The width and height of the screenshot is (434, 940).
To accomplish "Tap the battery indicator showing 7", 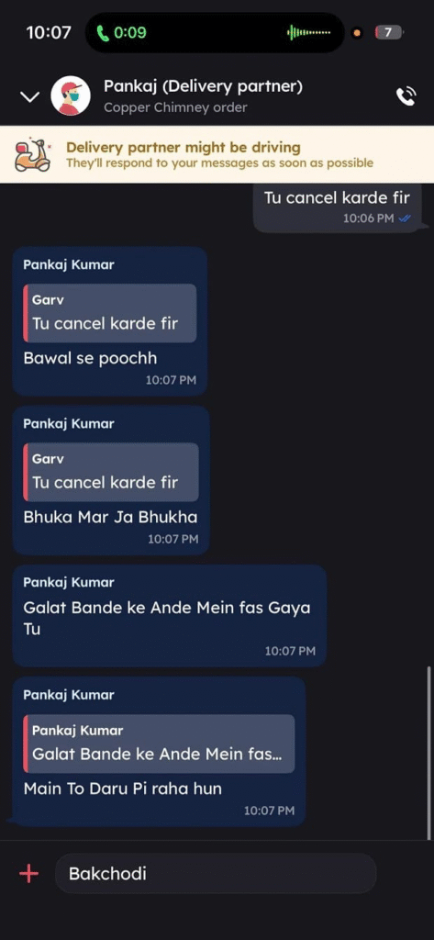I will coord(388,32).
